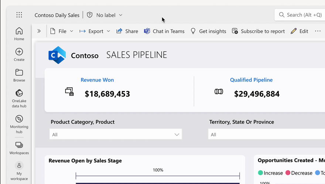Click SALES PIPELINE heading
This screenshot has width=325, height=184.
137,55
